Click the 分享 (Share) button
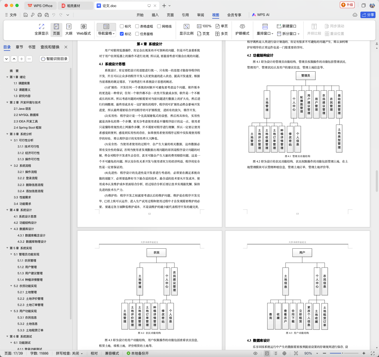The width and height of the screenshot is (379, 357). (x=368, y=15)
